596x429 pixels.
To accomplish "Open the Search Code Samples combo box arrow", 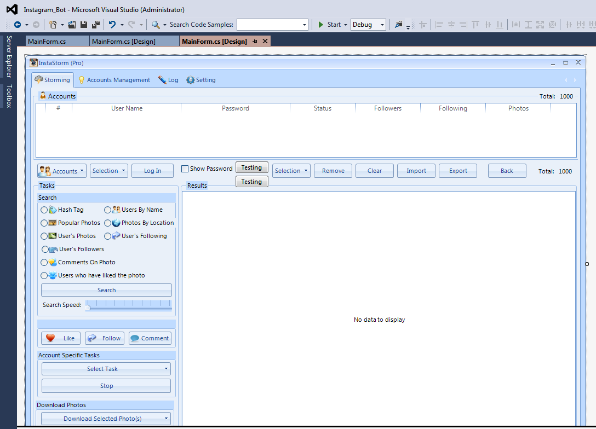I will 304,25.
